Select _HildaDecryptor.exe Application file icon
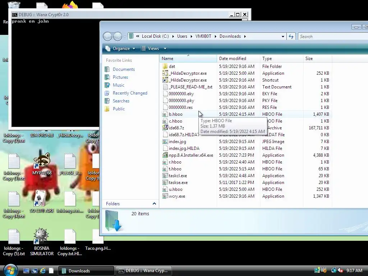The width and height of the screenshot is (368, 276). click(x=165, y=73)
